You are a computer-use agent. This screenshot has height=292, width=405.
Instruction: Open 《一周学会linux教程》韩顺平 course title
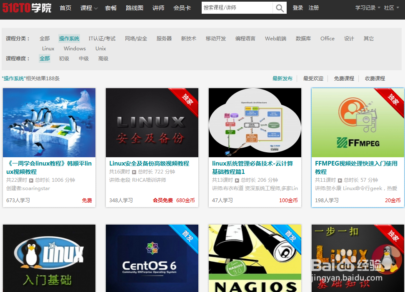pos(49,167)
